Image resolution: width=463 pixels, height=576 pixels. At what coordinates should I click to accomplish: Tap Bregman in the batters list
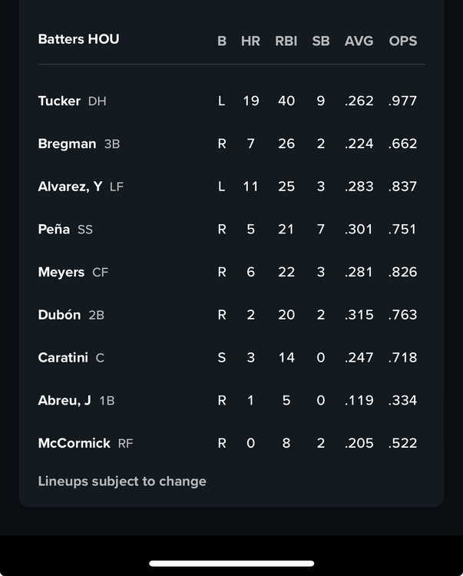(67, 144)
